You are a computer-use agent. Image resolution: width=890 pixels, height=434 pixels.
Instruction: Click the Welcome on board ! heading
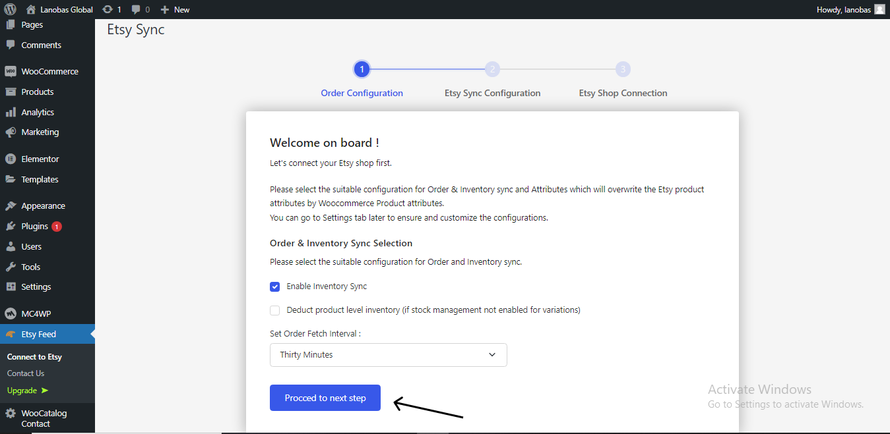click(325, 143)
